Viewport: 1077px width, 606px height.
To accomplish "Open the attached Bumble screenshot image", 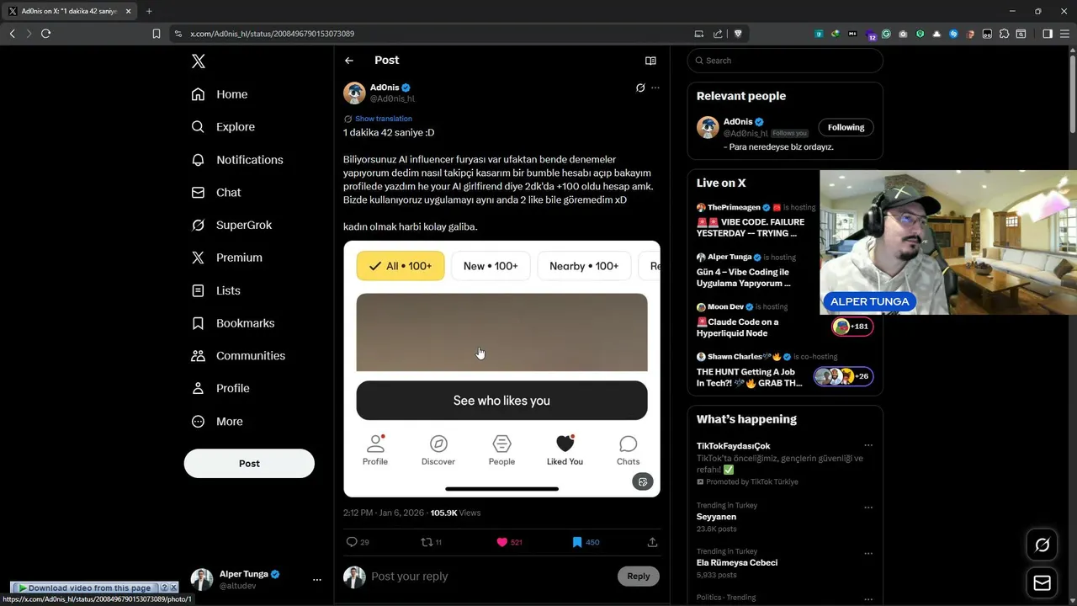I will click(x=501, y=369).
